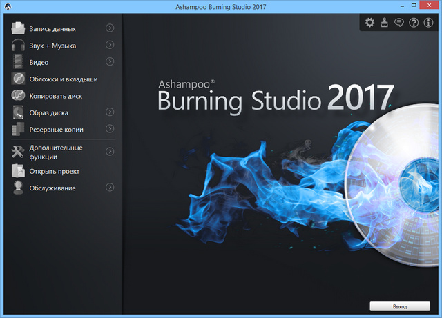
Task: Expand the Звук + Музыка submenu arrow
Action: (x=110, y=45)
